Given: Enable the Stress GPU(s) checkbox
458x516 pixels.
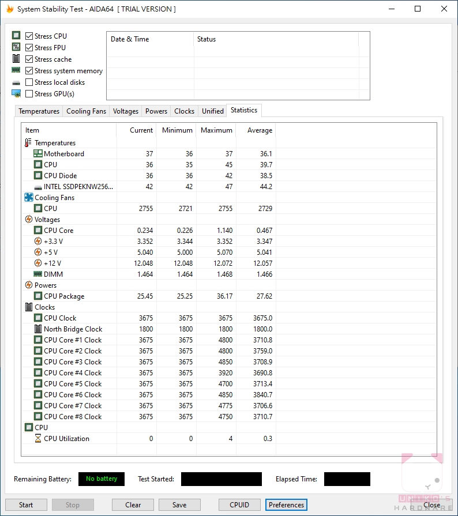Looking at the screenshot, I should 29,93.
